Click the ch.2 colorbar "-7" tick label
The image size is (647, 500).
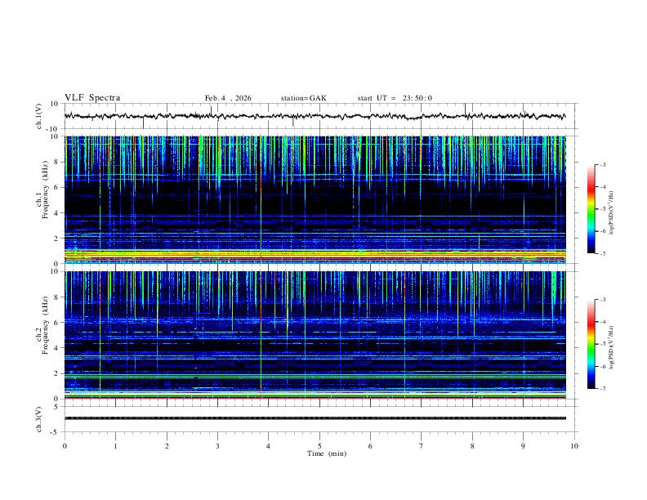602,389
